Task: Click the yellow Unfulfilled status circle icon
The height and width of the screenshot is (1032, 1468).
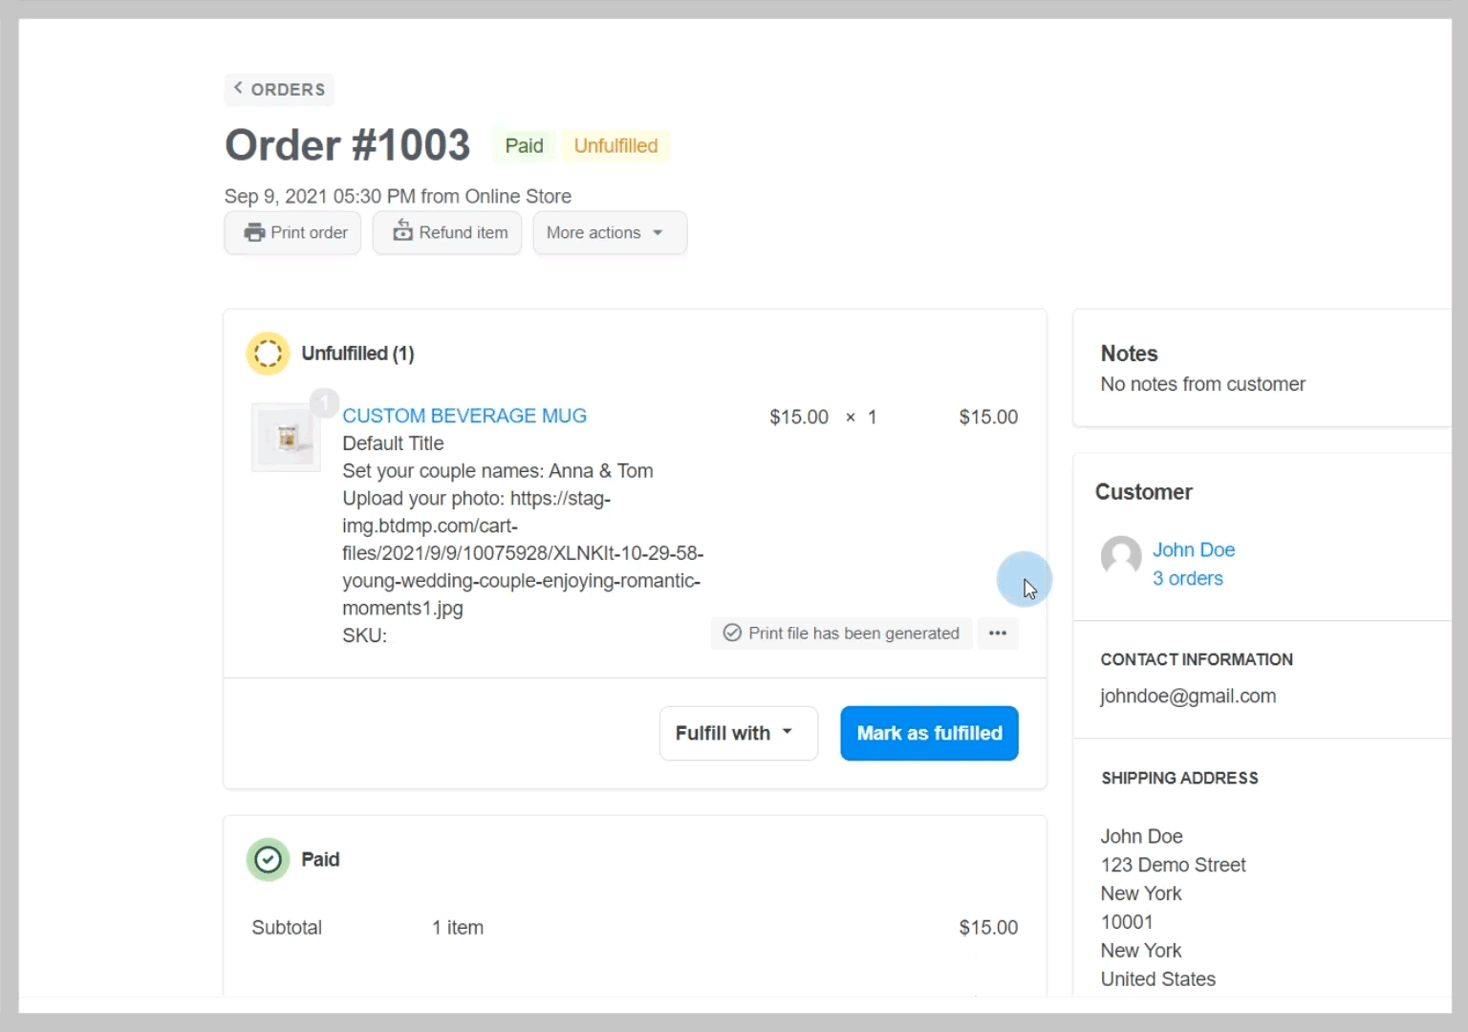Action: click(x=268, y=354)
